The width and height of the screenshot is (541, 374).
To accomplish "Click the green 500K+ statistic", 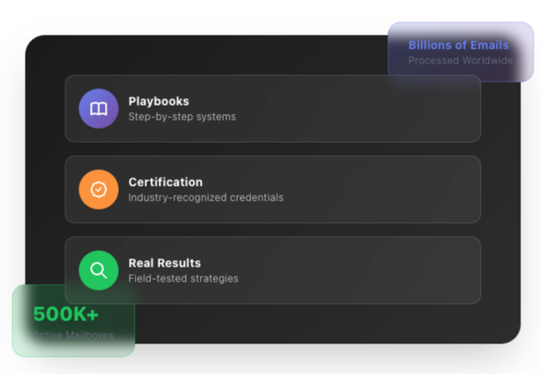I will [66, 315].
